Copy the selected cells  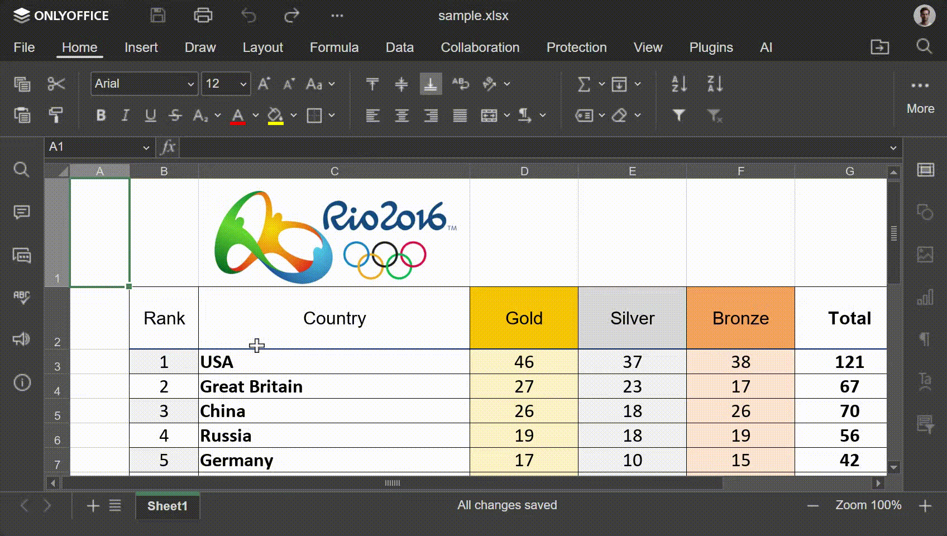coord(22,84)
